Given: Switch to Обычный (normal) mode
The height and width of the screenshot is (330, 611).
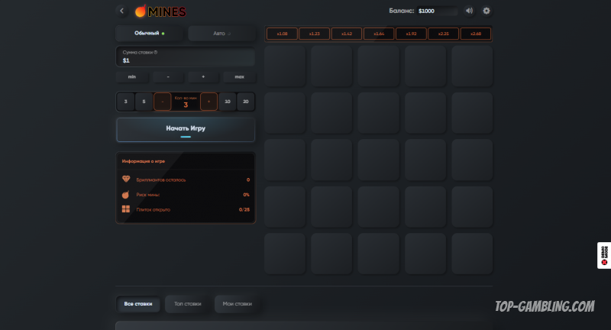Looking at the screenshot, I should pyautogui.click(x=149, y=34).
